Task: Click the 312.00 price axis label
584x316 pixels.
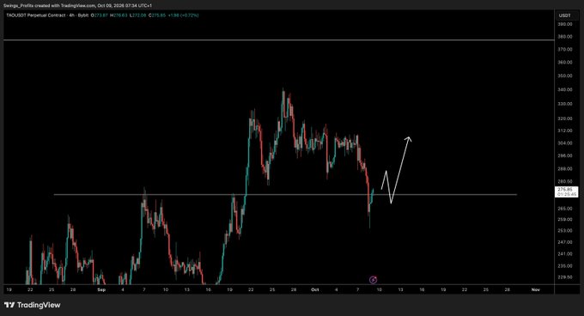Action: click(564, 131)
